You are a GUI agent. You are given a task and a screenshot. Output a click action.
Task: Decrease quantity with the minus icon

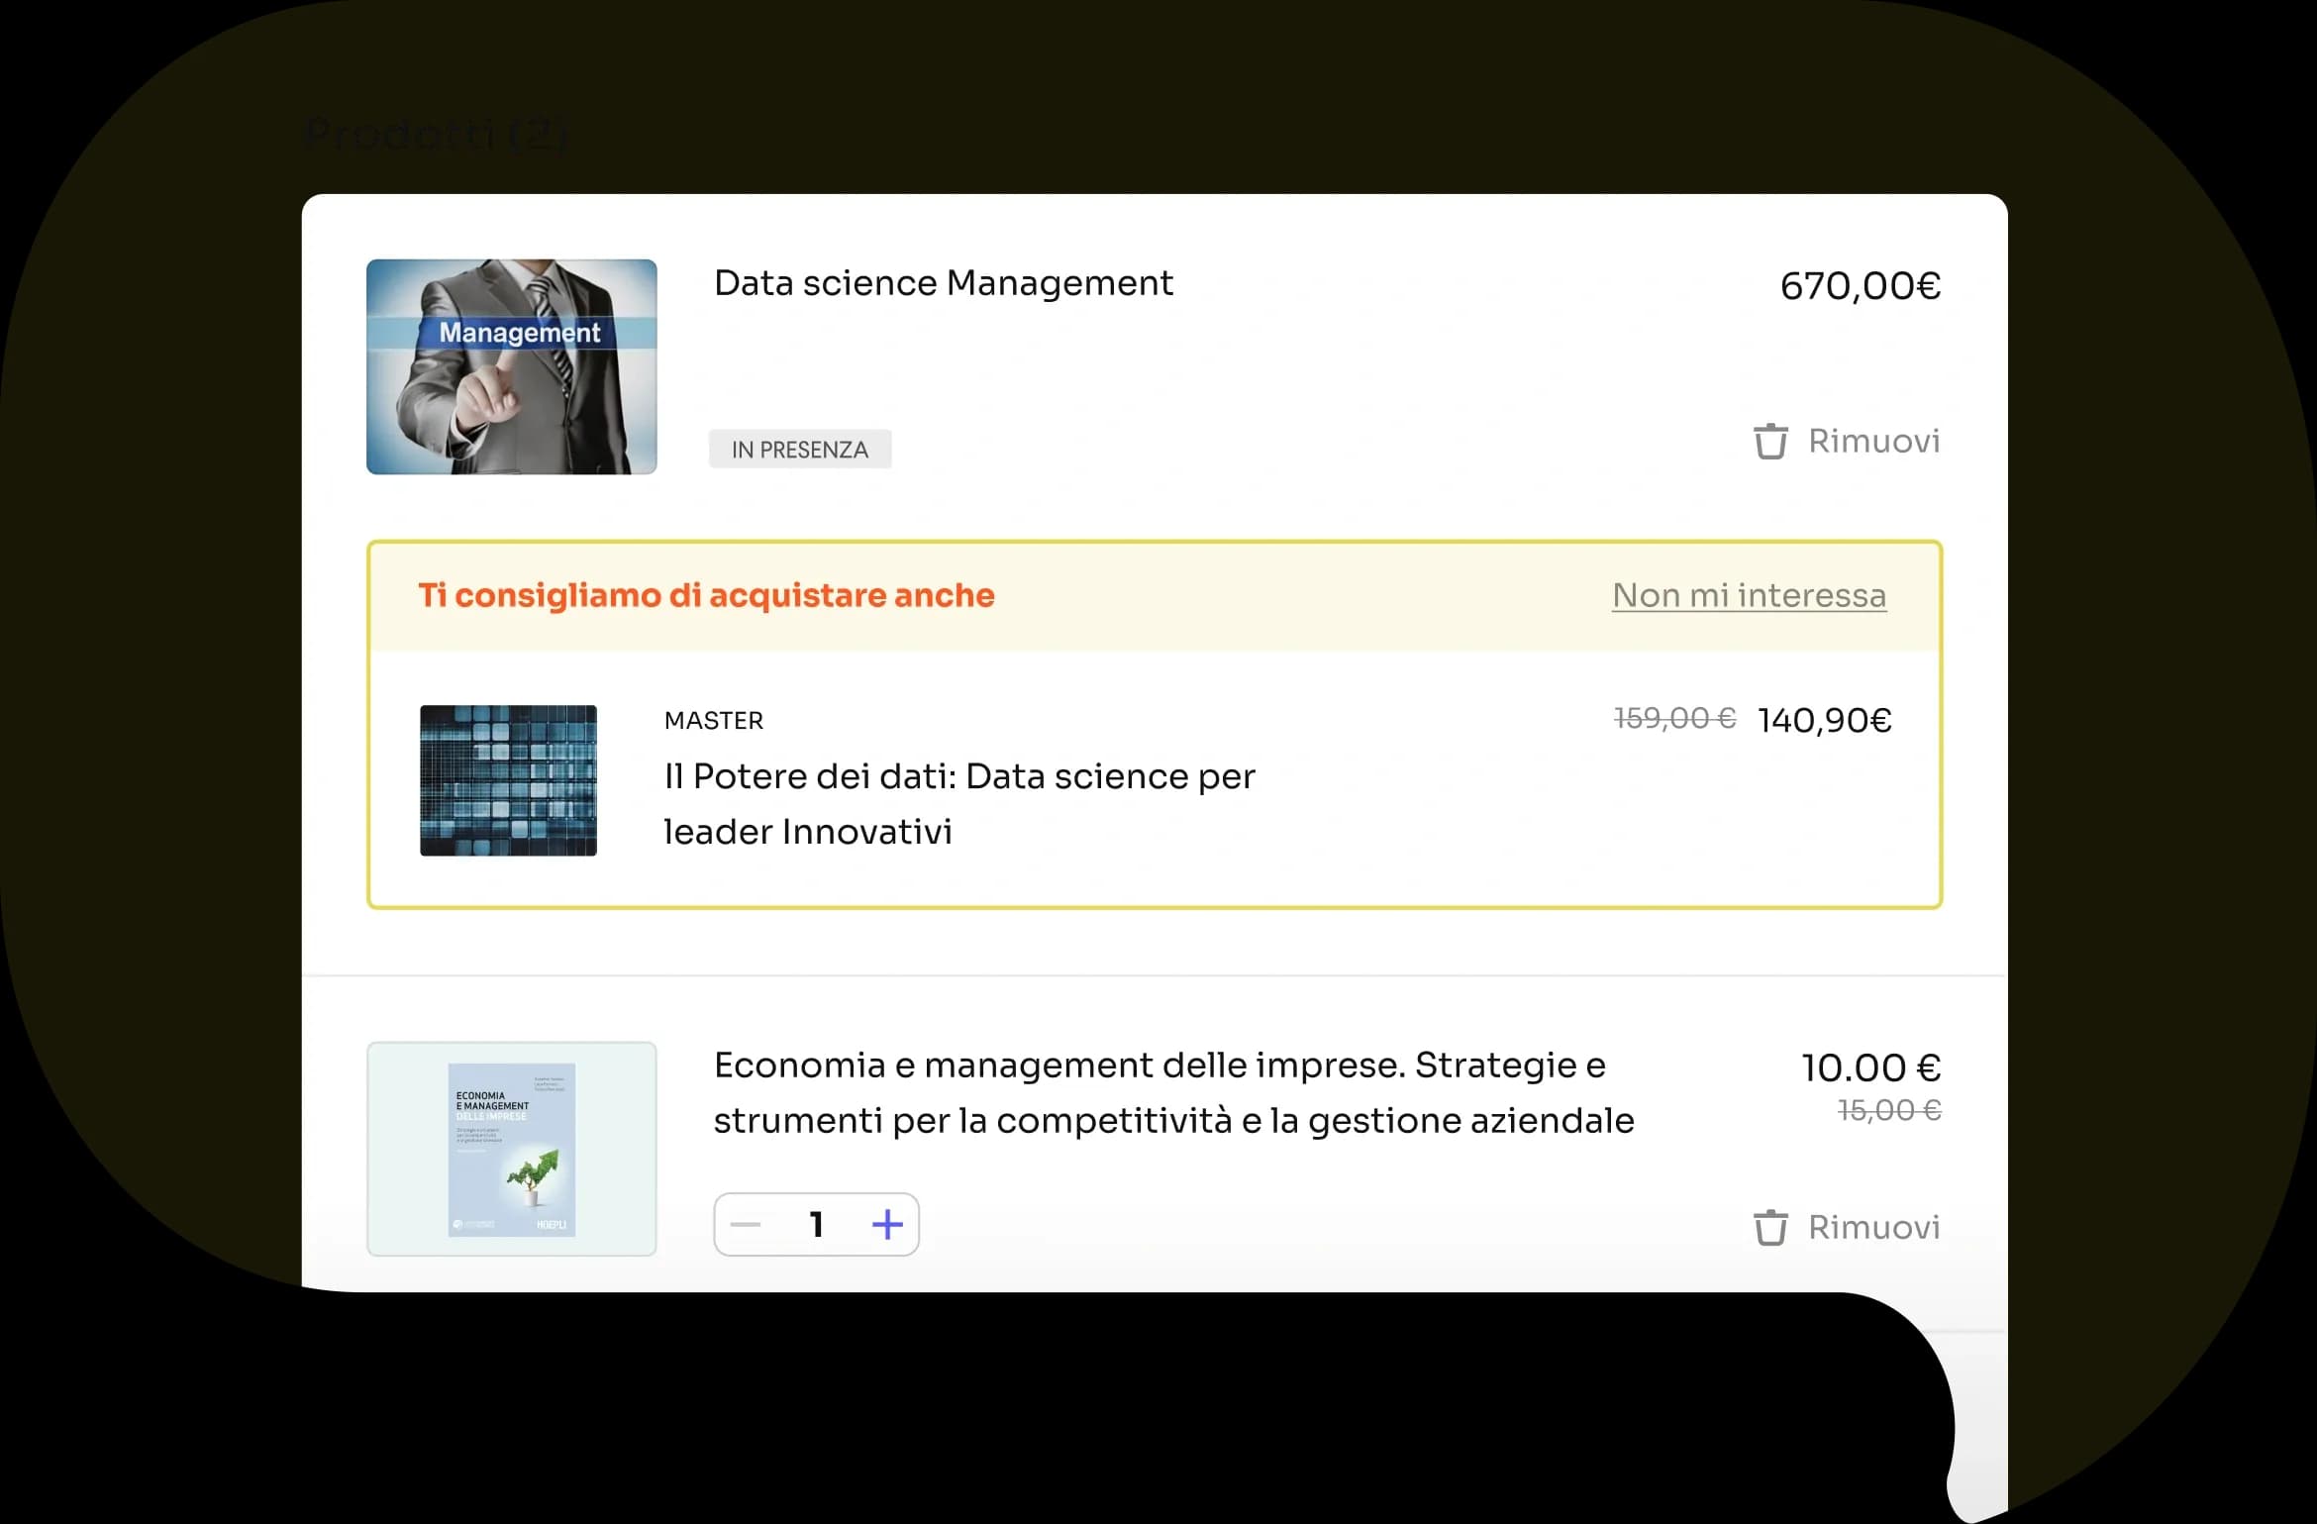point(746,1225)
